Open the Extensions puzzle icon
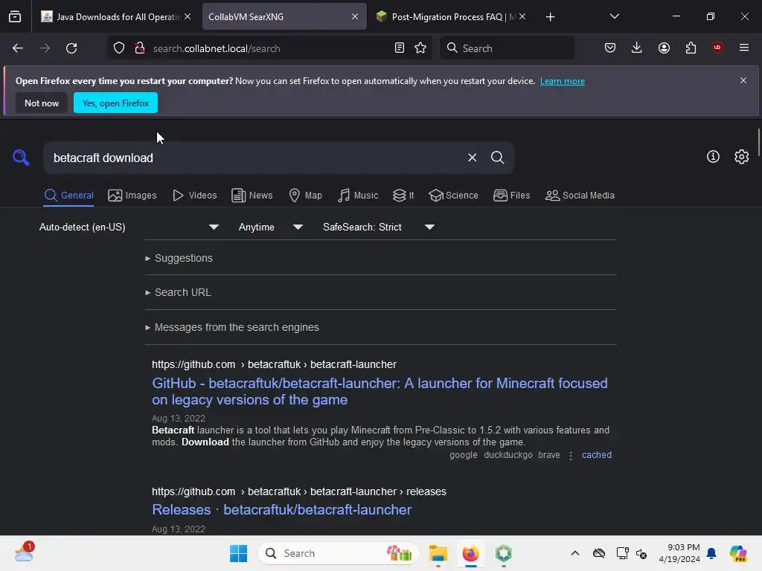 [691, 48]
